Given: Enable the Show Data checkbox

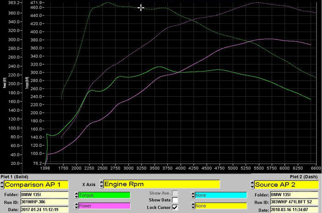Looking at the screenshot, I should coord(175,200).
